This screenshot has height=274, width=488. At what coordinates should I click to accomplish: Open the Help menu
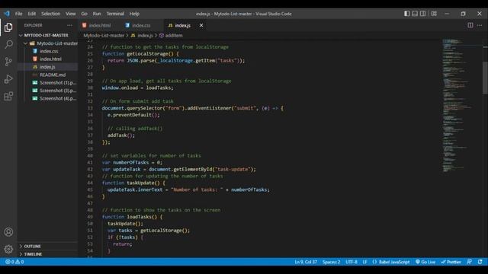coord(134,14)
